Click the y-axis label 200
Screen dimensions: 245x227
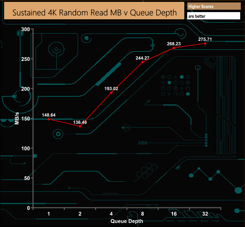[x=26, y=89]
